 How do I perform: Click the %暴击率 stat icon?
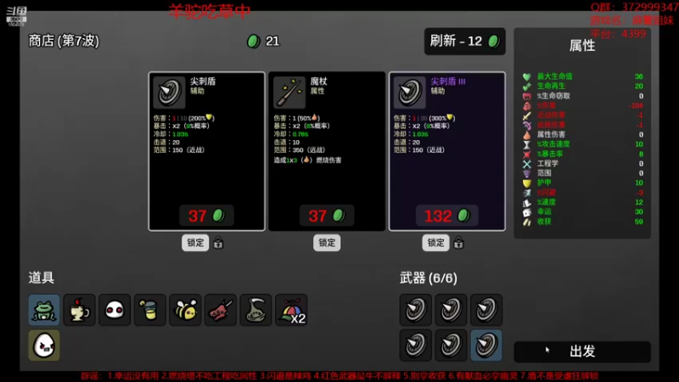pos(526,154)
